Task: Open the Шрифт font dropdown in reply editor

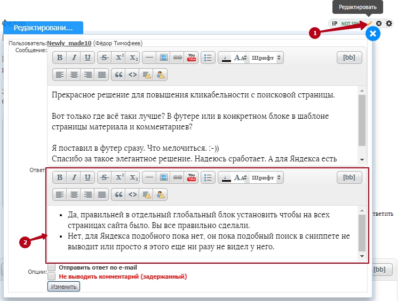Action: [x=267, y=177]
